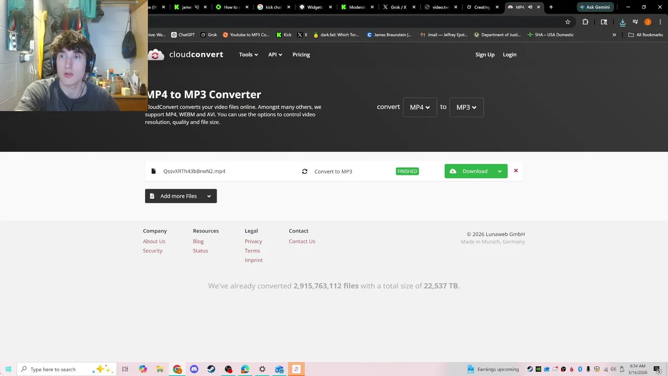This screenshot has width=668, height=376.
Task: Close the Grok / X browser tab
Action: (414, 7)
